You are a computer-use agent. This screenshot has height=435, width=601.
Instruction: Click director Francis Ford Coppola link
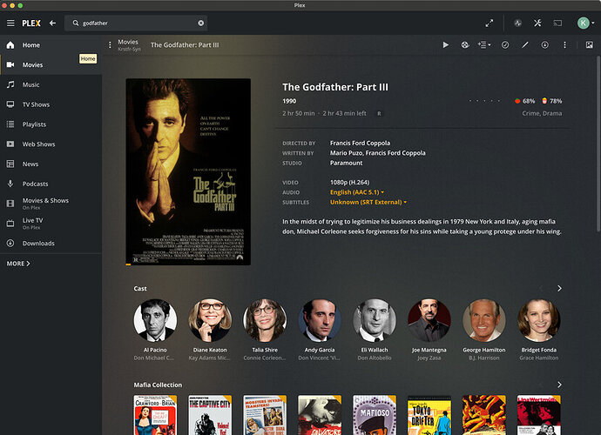[360, 143]
